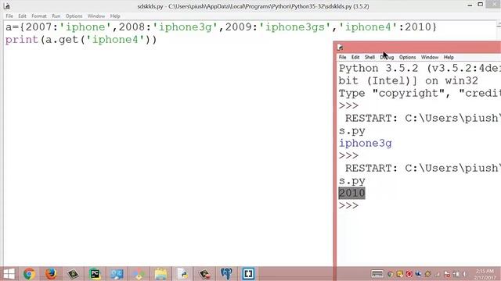
Task: Open the clock showing 2:15 AM
Action: tap(485, 274)
